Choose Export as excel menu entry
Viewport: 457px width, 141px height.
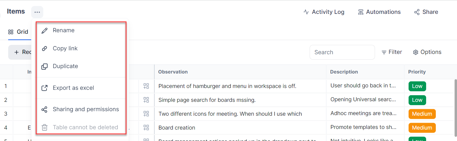[x=73, y=88]
